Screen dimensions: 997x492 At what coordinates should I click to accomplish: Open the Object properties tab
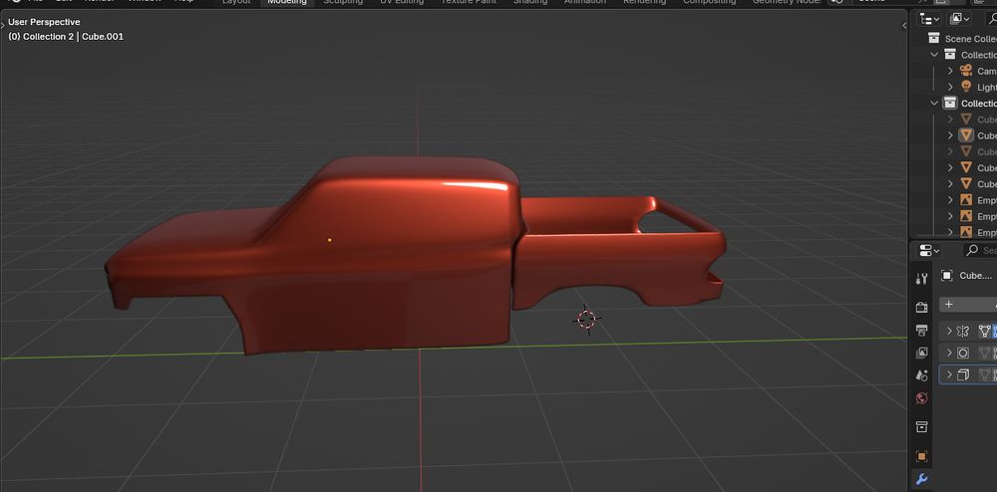coord(921,456)
